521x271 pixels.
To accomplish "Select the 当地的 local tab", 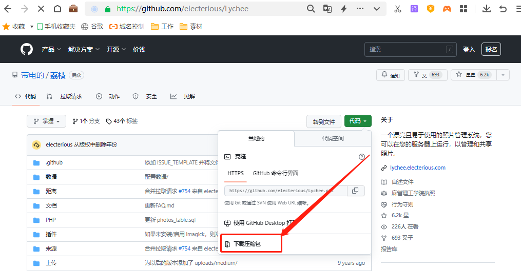I will coord(256,138).
